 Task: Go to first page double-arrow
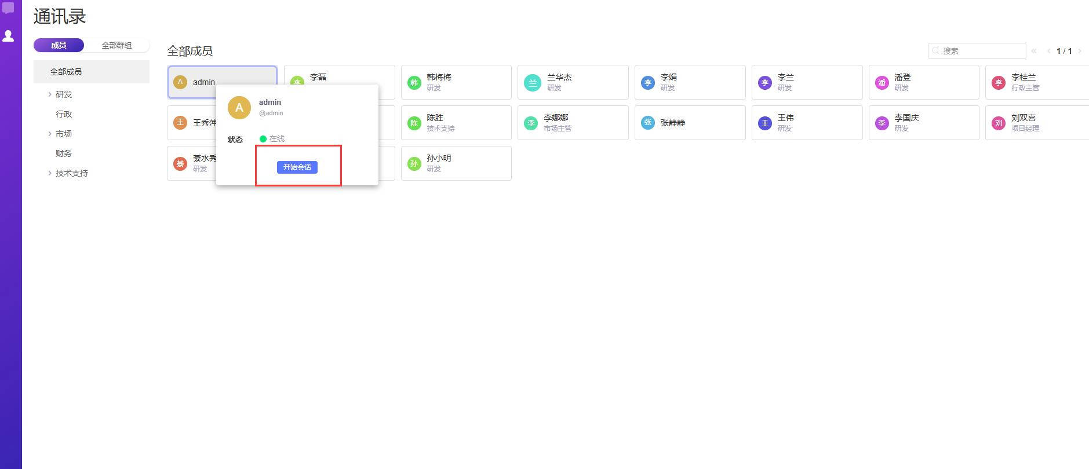tap(1034, 51)
